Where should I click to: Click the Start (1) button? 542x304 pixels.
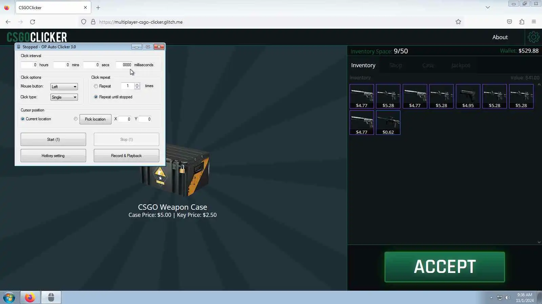pos(53,140)
